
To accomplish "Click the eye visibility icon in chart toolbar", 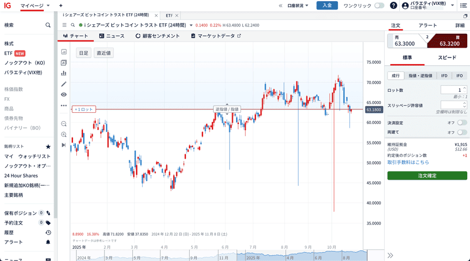I will click(x=64, y=95).
